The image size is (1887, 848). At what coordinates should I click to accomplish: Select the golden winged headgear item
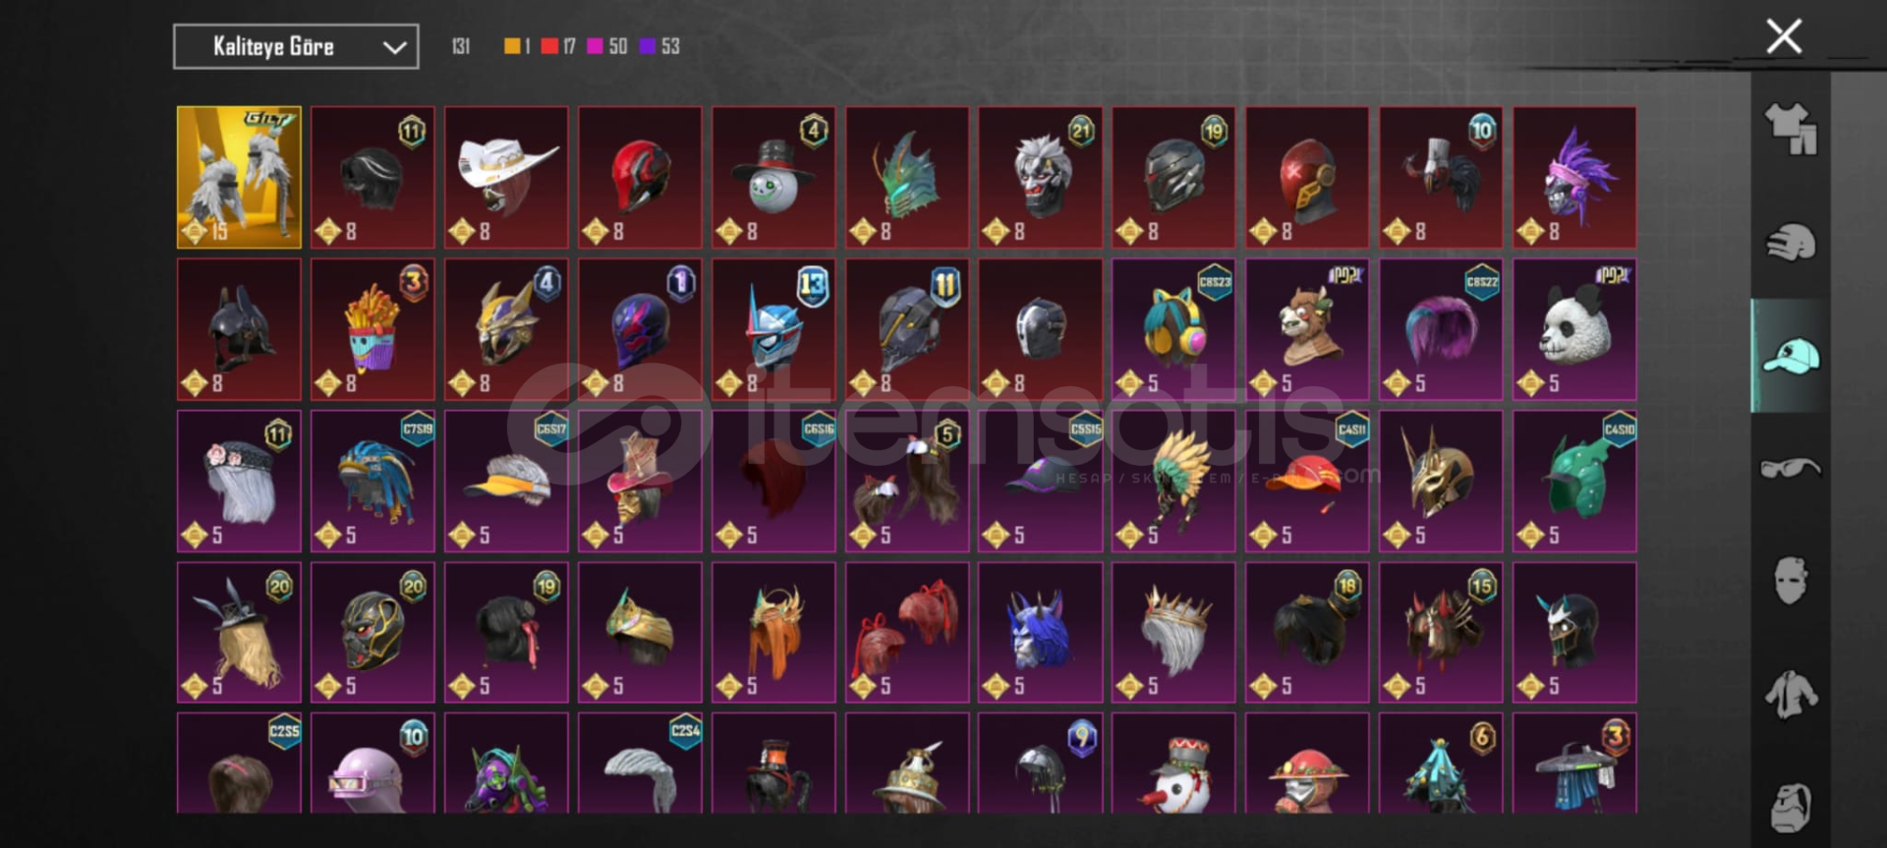pyautogui.click(x=239, y=177)
